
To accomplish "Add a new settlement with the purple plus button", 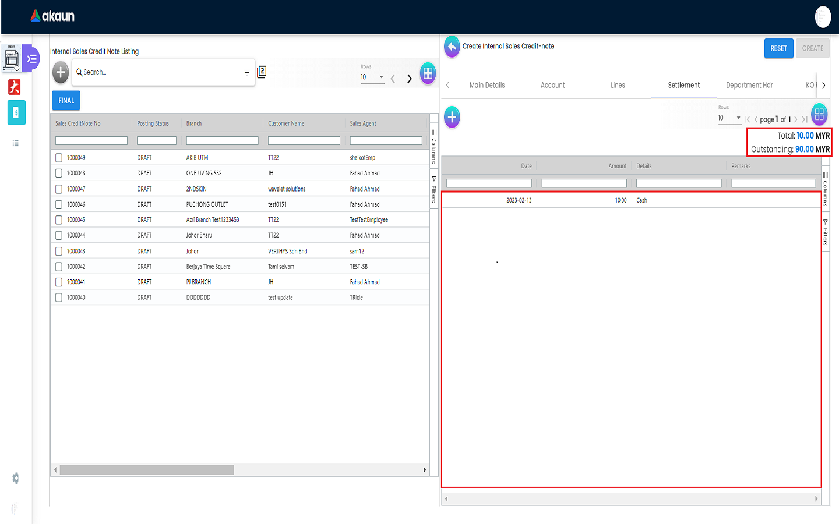I will pyautogui.click(x=452, y=117).
